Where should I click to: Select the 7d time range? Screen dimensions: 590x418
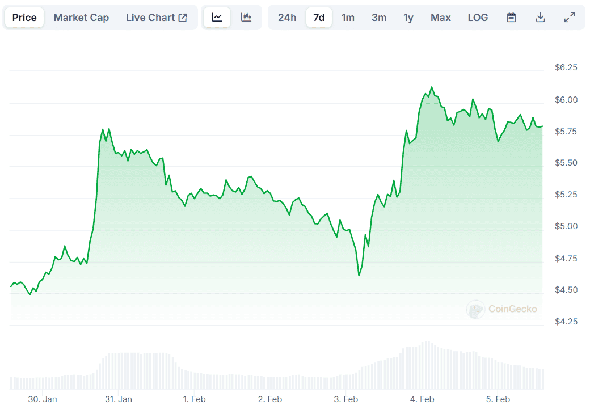click(319, 18)
